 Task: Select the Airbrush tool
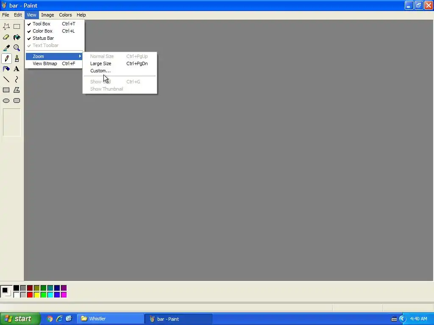(6, 69)
